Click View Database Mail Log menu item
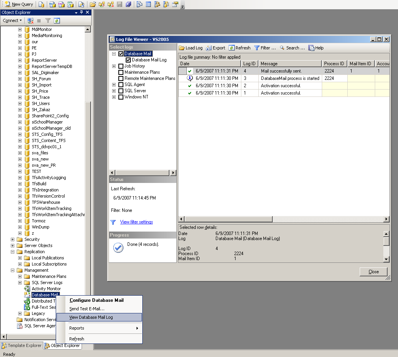Image resolution: width=398 pixels, height=357 pixels. pyautogui.click(x=99, y=317)
